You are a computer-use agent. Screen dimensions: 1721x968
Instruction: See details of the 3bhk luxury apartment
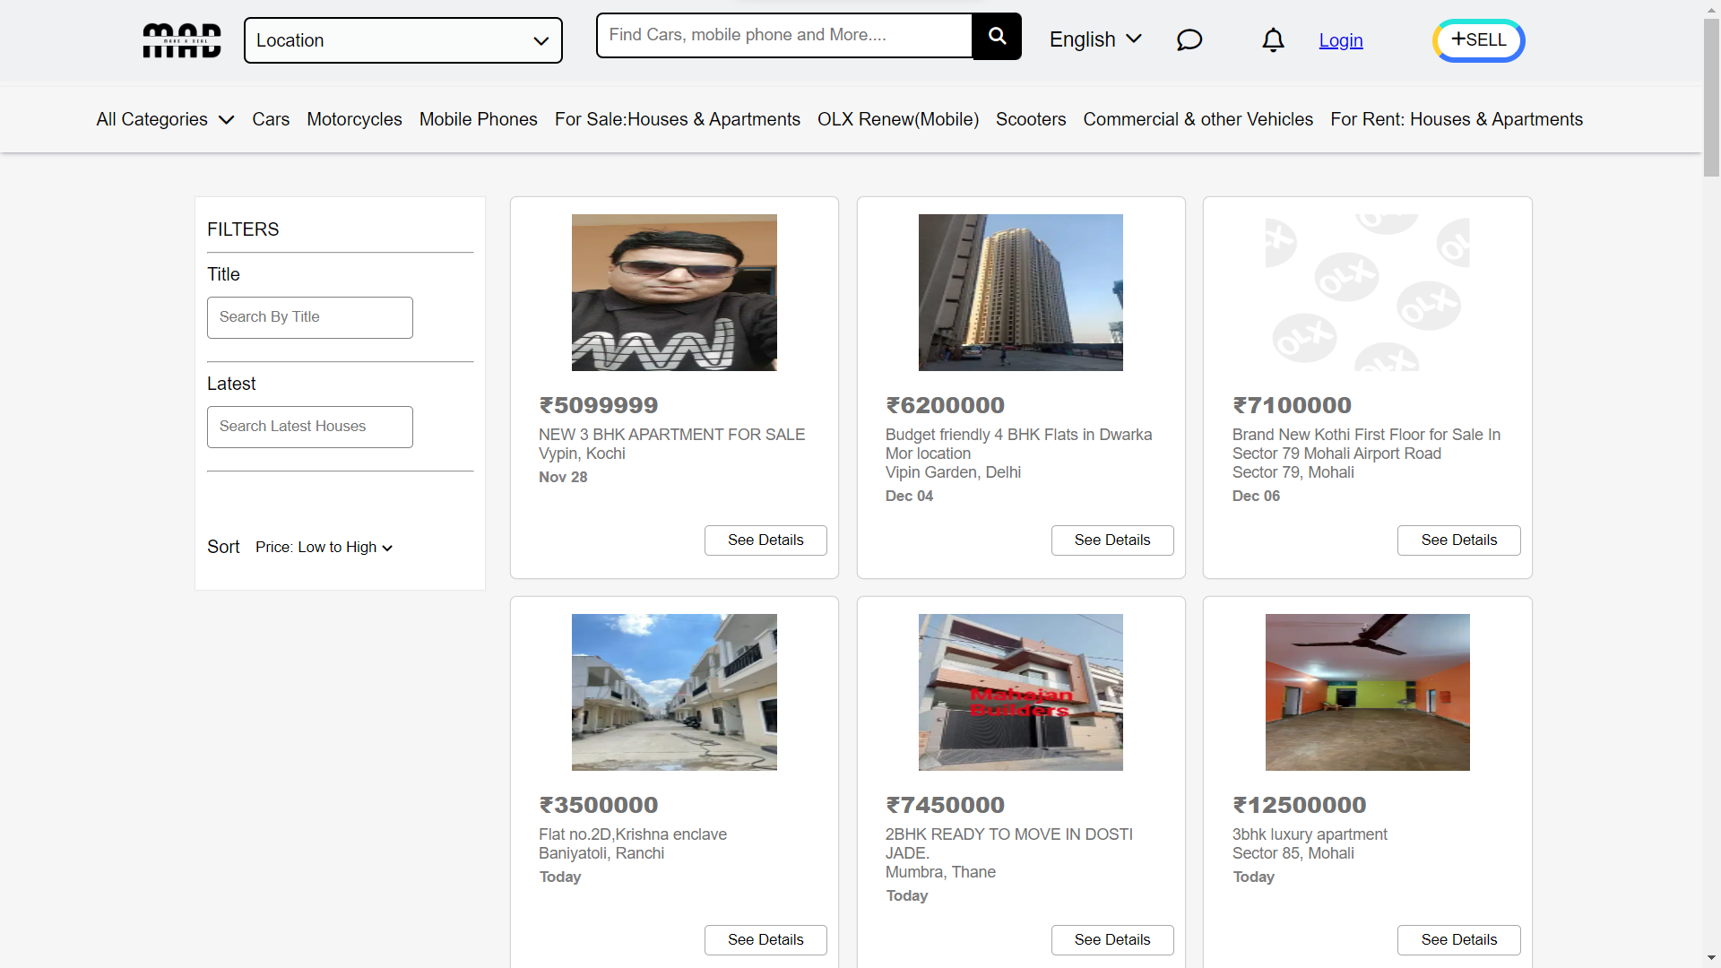tap(1457, 939)
